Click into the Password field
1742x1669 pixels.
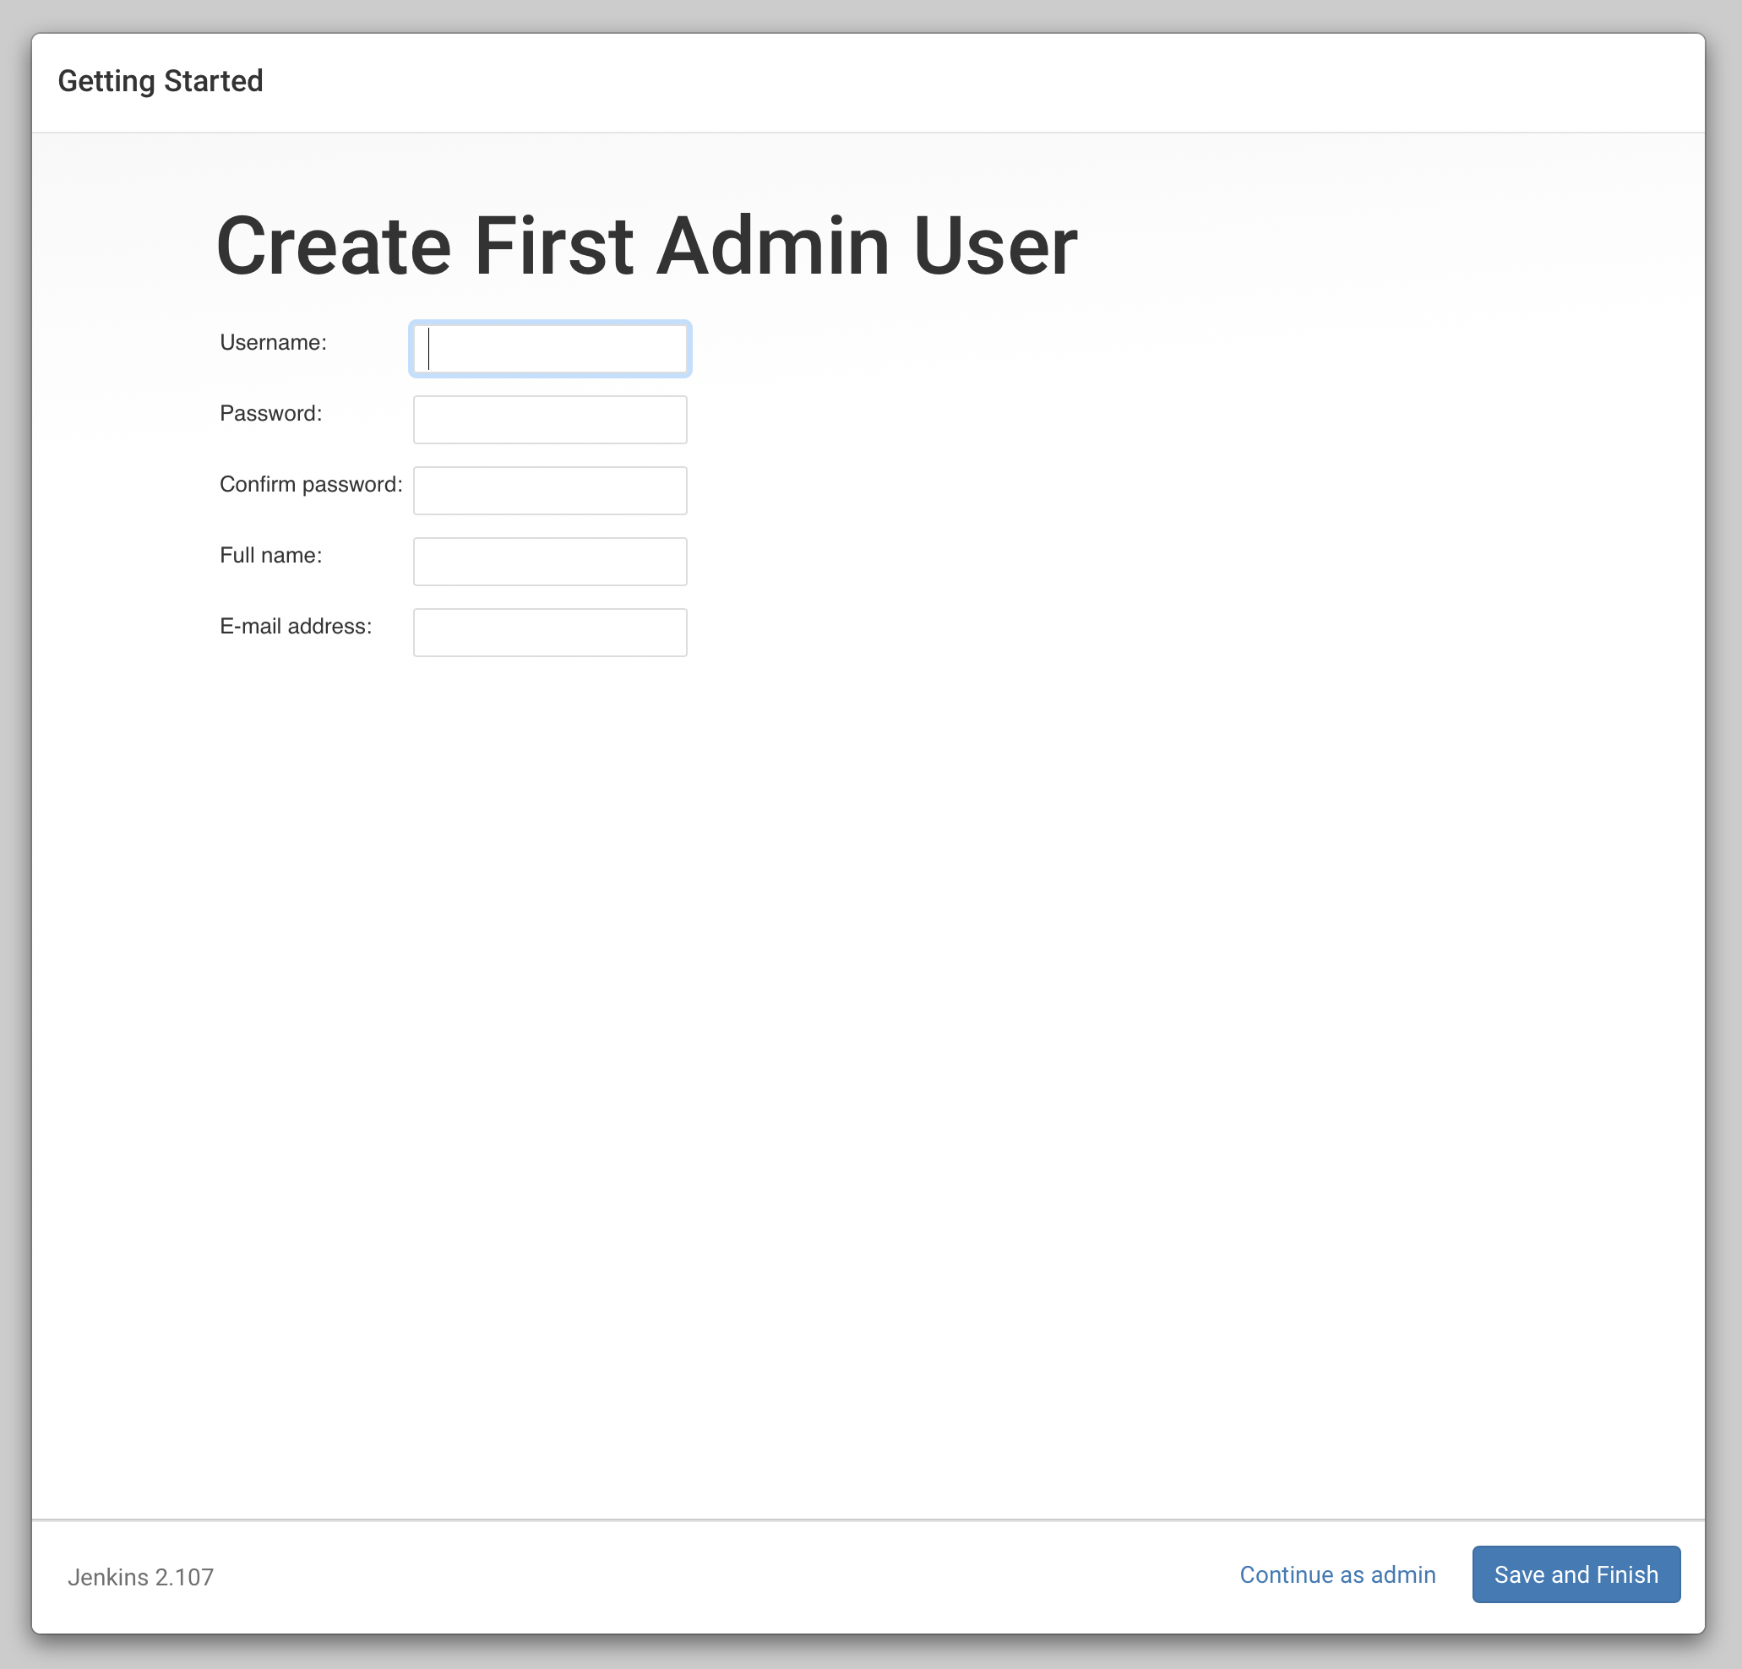pos(549,420)
